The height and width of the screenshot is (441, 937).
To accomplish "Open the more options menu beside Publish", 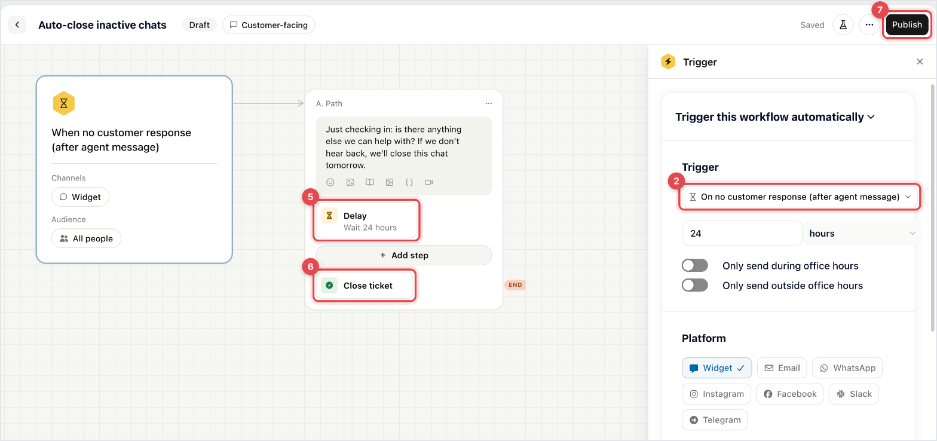I will (869, 25).
